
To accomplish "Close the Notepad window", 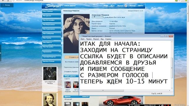I will [x=171, y=36].
